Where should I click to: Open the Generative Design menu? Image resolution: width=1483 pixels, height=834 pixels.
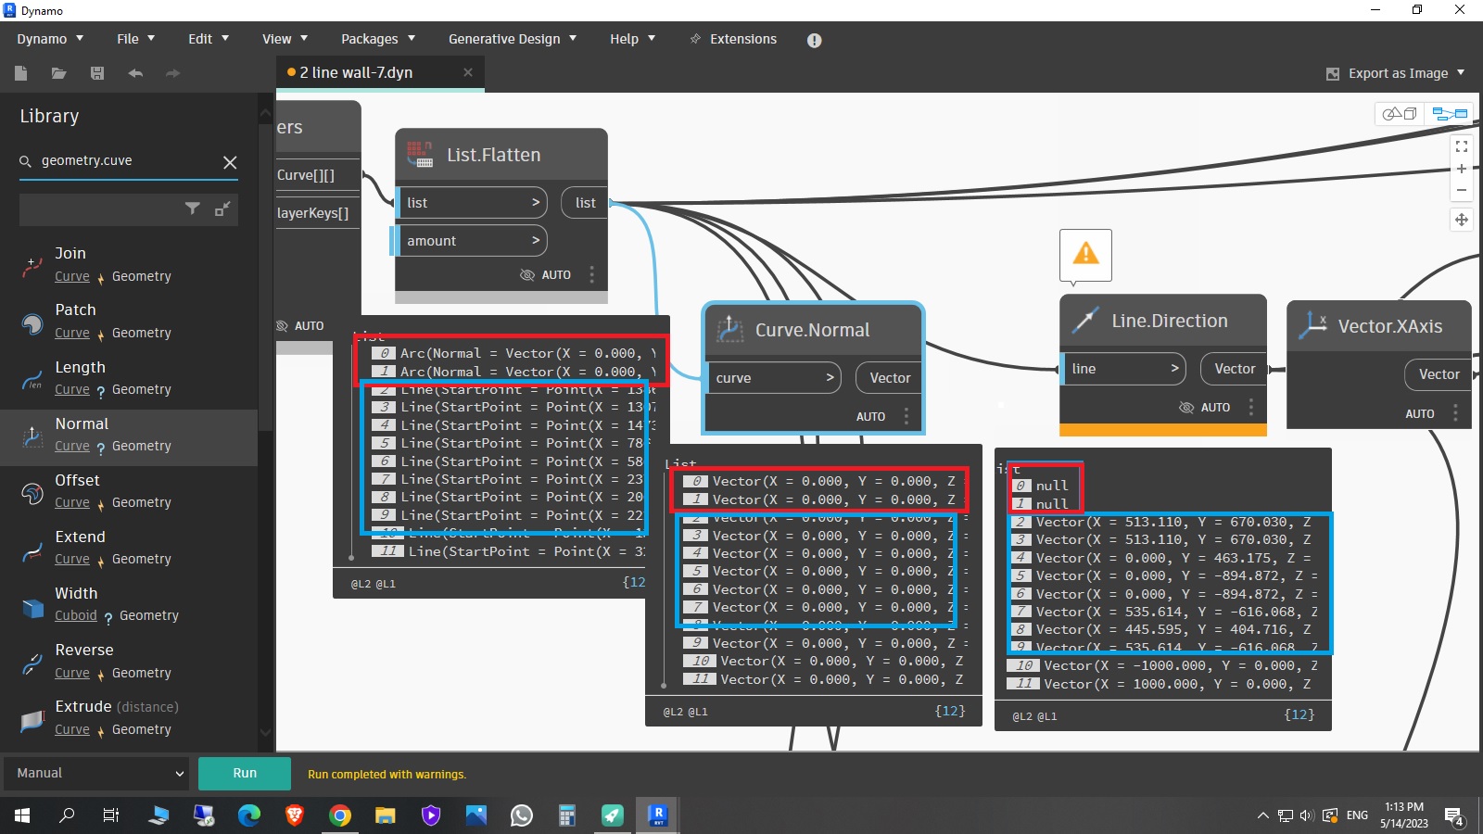click(x=513, y=39)
